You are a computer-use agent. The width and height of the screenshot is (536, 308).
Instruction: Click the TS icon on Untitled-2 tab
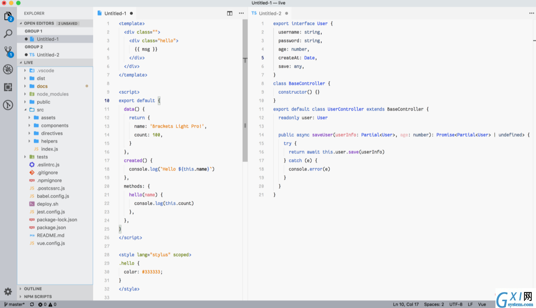pyautogui.click(x=254, y=13)
